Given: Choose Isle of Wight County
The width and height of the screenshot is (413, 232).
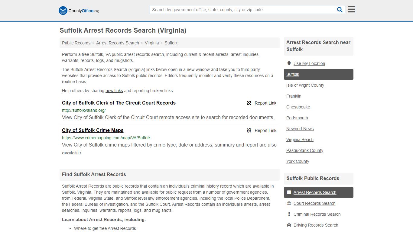Looking at the screenshot, I should 305,85.
